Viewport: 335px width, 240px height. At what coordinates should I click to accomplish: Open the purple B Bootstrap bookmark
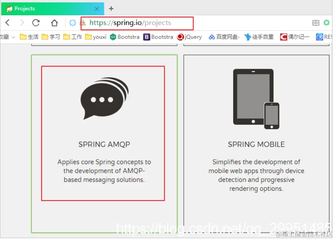[x=158, y=37]
